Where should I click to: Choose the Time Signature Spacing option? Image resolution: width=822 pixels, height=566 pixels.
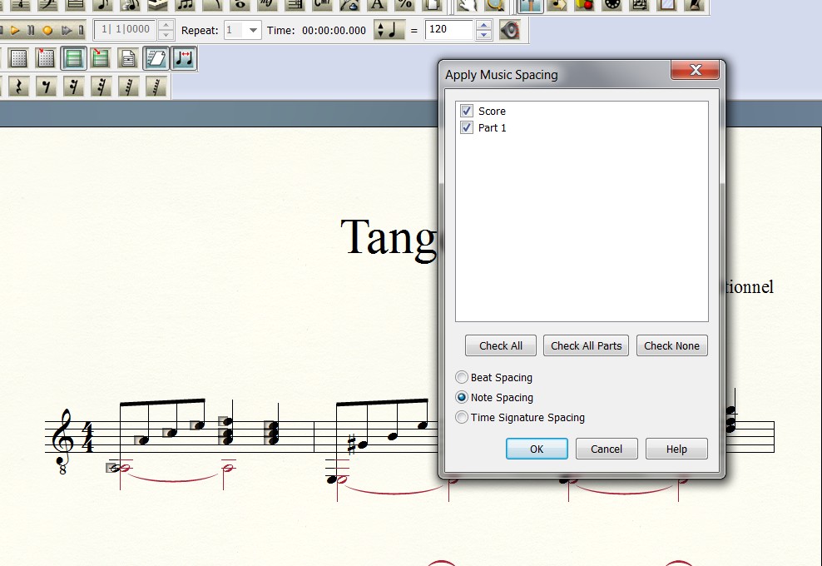[462, 418]
